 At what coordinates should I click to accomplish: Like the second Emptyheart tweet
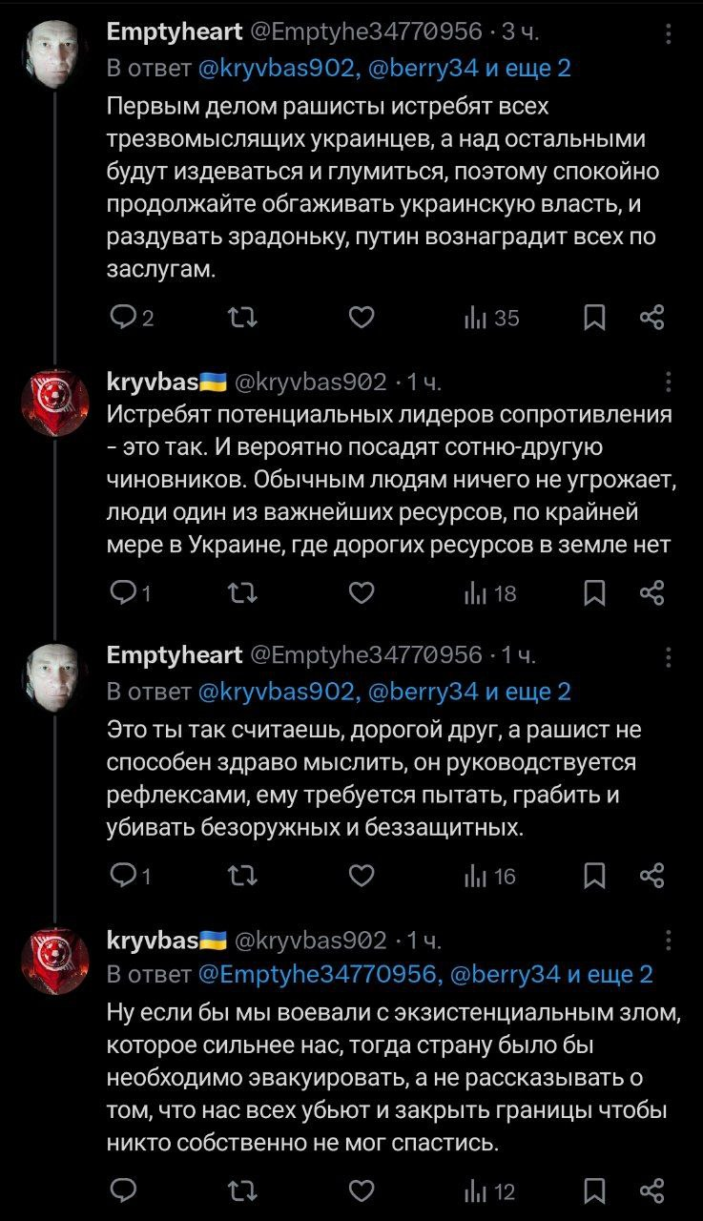pos(361,876)
